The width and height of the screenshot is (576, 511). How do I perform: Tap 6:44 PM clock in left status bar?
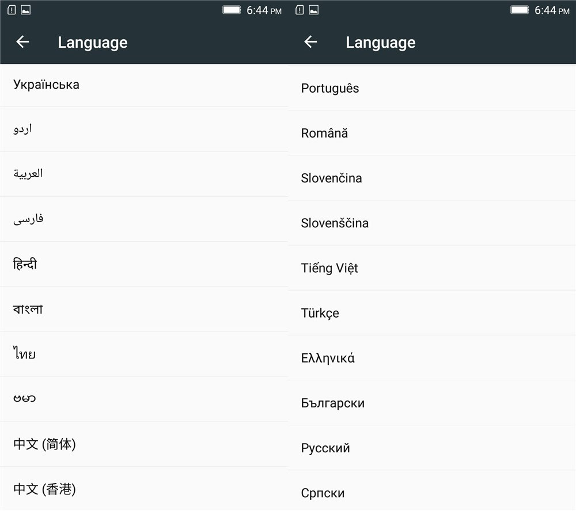point(264,10)
